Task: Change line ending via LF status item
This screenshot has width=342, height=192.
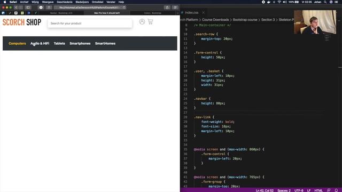Action: point(309,190)
